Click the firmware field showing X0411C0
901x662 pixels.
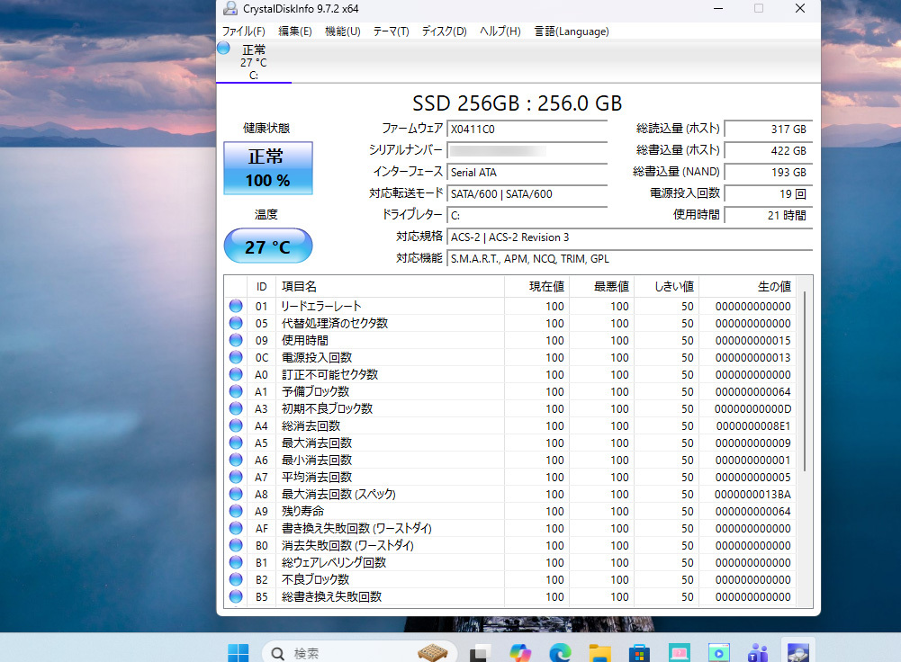pyautogui.click(x=527, y=129)
